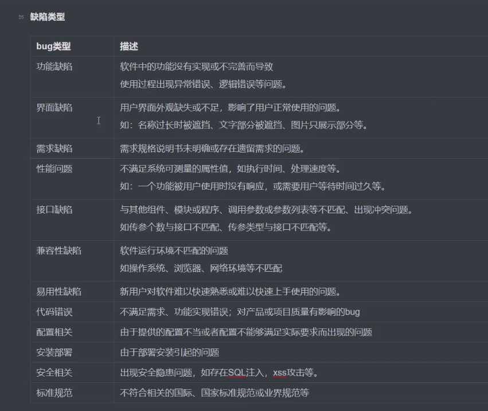The width and height of the screenshot is (488, 411).
Task: Select the '功能缺陷' cell
Action: 72,77
